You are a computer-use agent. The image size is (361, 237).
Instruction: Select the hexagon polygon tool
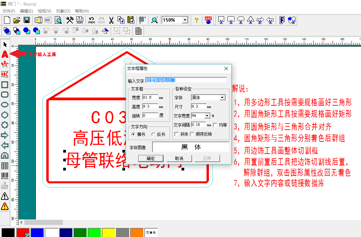pos(5,115)
